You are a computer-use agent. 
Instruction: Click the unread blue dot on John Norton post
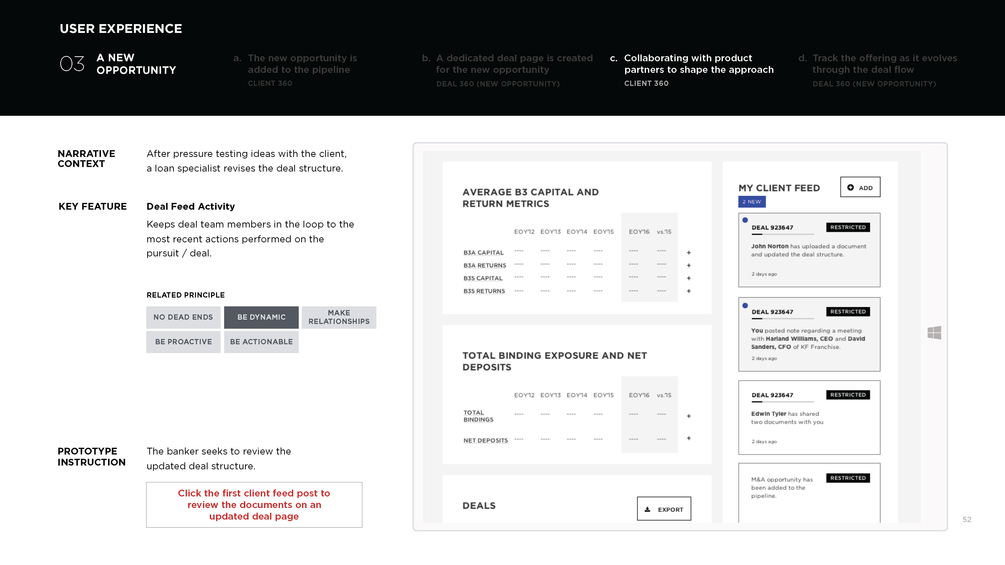coord(745,220)
